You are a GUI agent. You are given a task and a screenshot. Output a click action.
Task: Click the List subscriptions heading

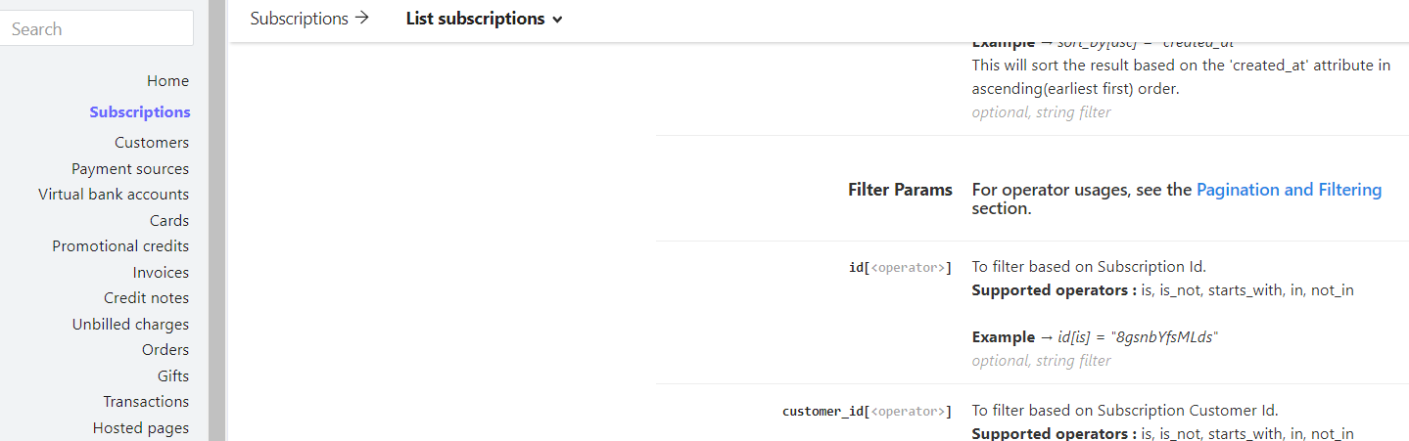point(475,19)
